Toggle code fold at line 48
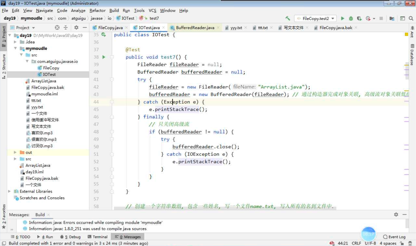Image resolution: width=416 pixels, height=246 pixels. (x=112, y=132)
